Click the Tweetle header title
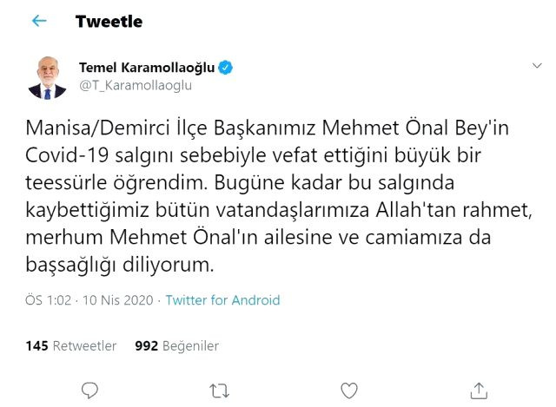The image size is (556, 407). (x=109, y=21)
